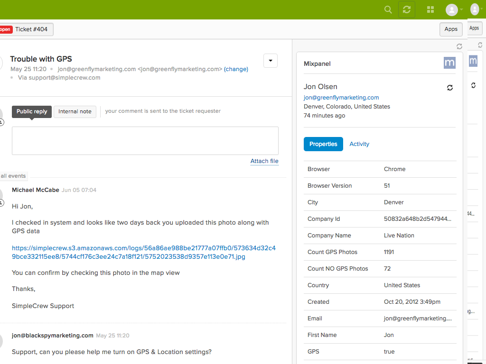Select the Properties tab
Viewport: 486px width, 364px height.
point(323,144)
